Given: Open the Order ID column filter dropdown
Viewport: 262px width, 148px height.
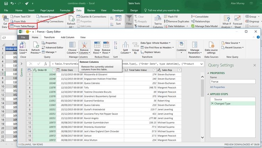Looking at the screenshot, I should click(54, 70).
